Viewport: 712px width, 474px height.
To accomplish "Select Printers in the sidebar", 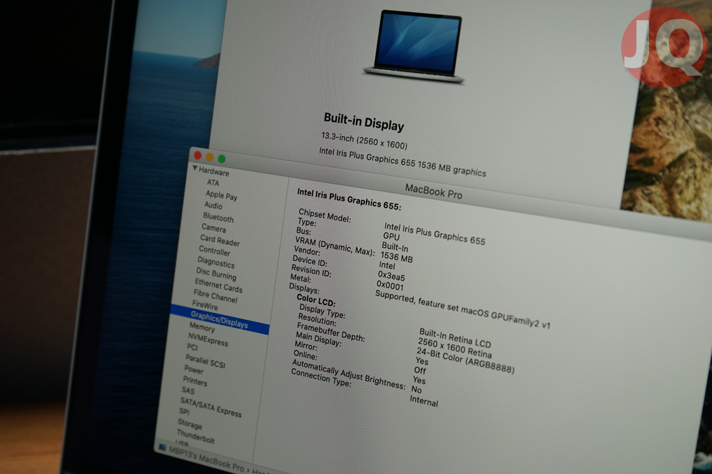I will (x=195, y=381).
